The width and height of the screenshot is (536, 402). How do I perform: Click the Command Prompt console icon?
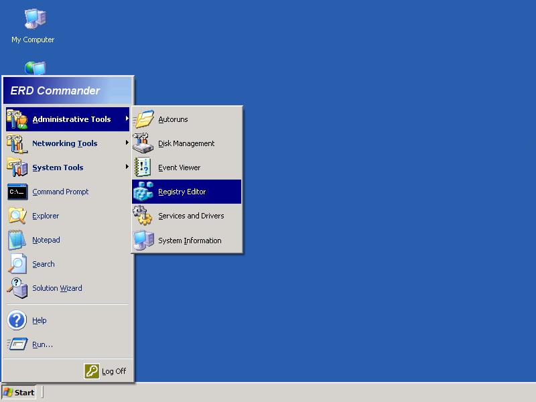pyautogui.click(x=17, y=192)
